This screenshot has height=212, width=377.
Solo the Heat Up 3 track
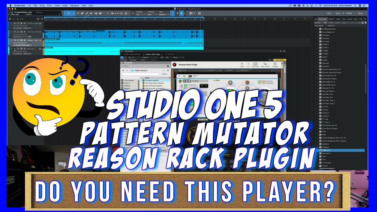coord(18,49)
